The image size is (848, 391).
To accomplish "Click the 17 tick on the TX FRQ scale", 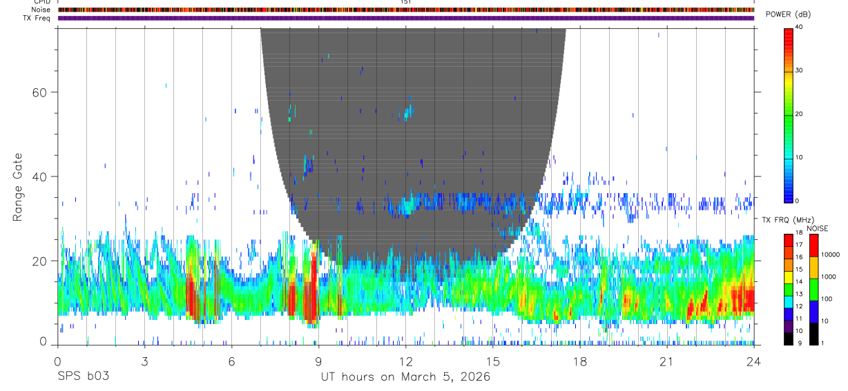I will coord(799,245).
